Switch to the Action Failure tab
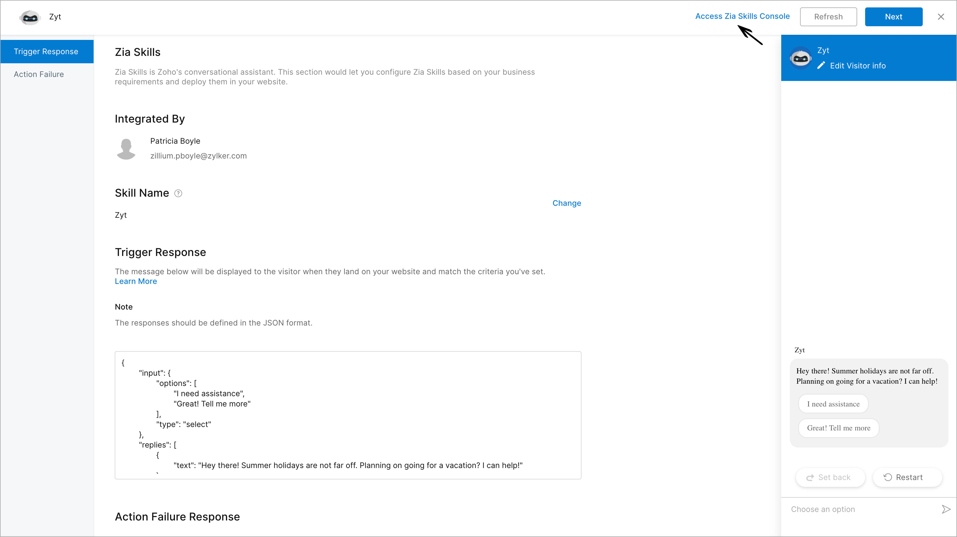957x537 pixels. [39, 74]
